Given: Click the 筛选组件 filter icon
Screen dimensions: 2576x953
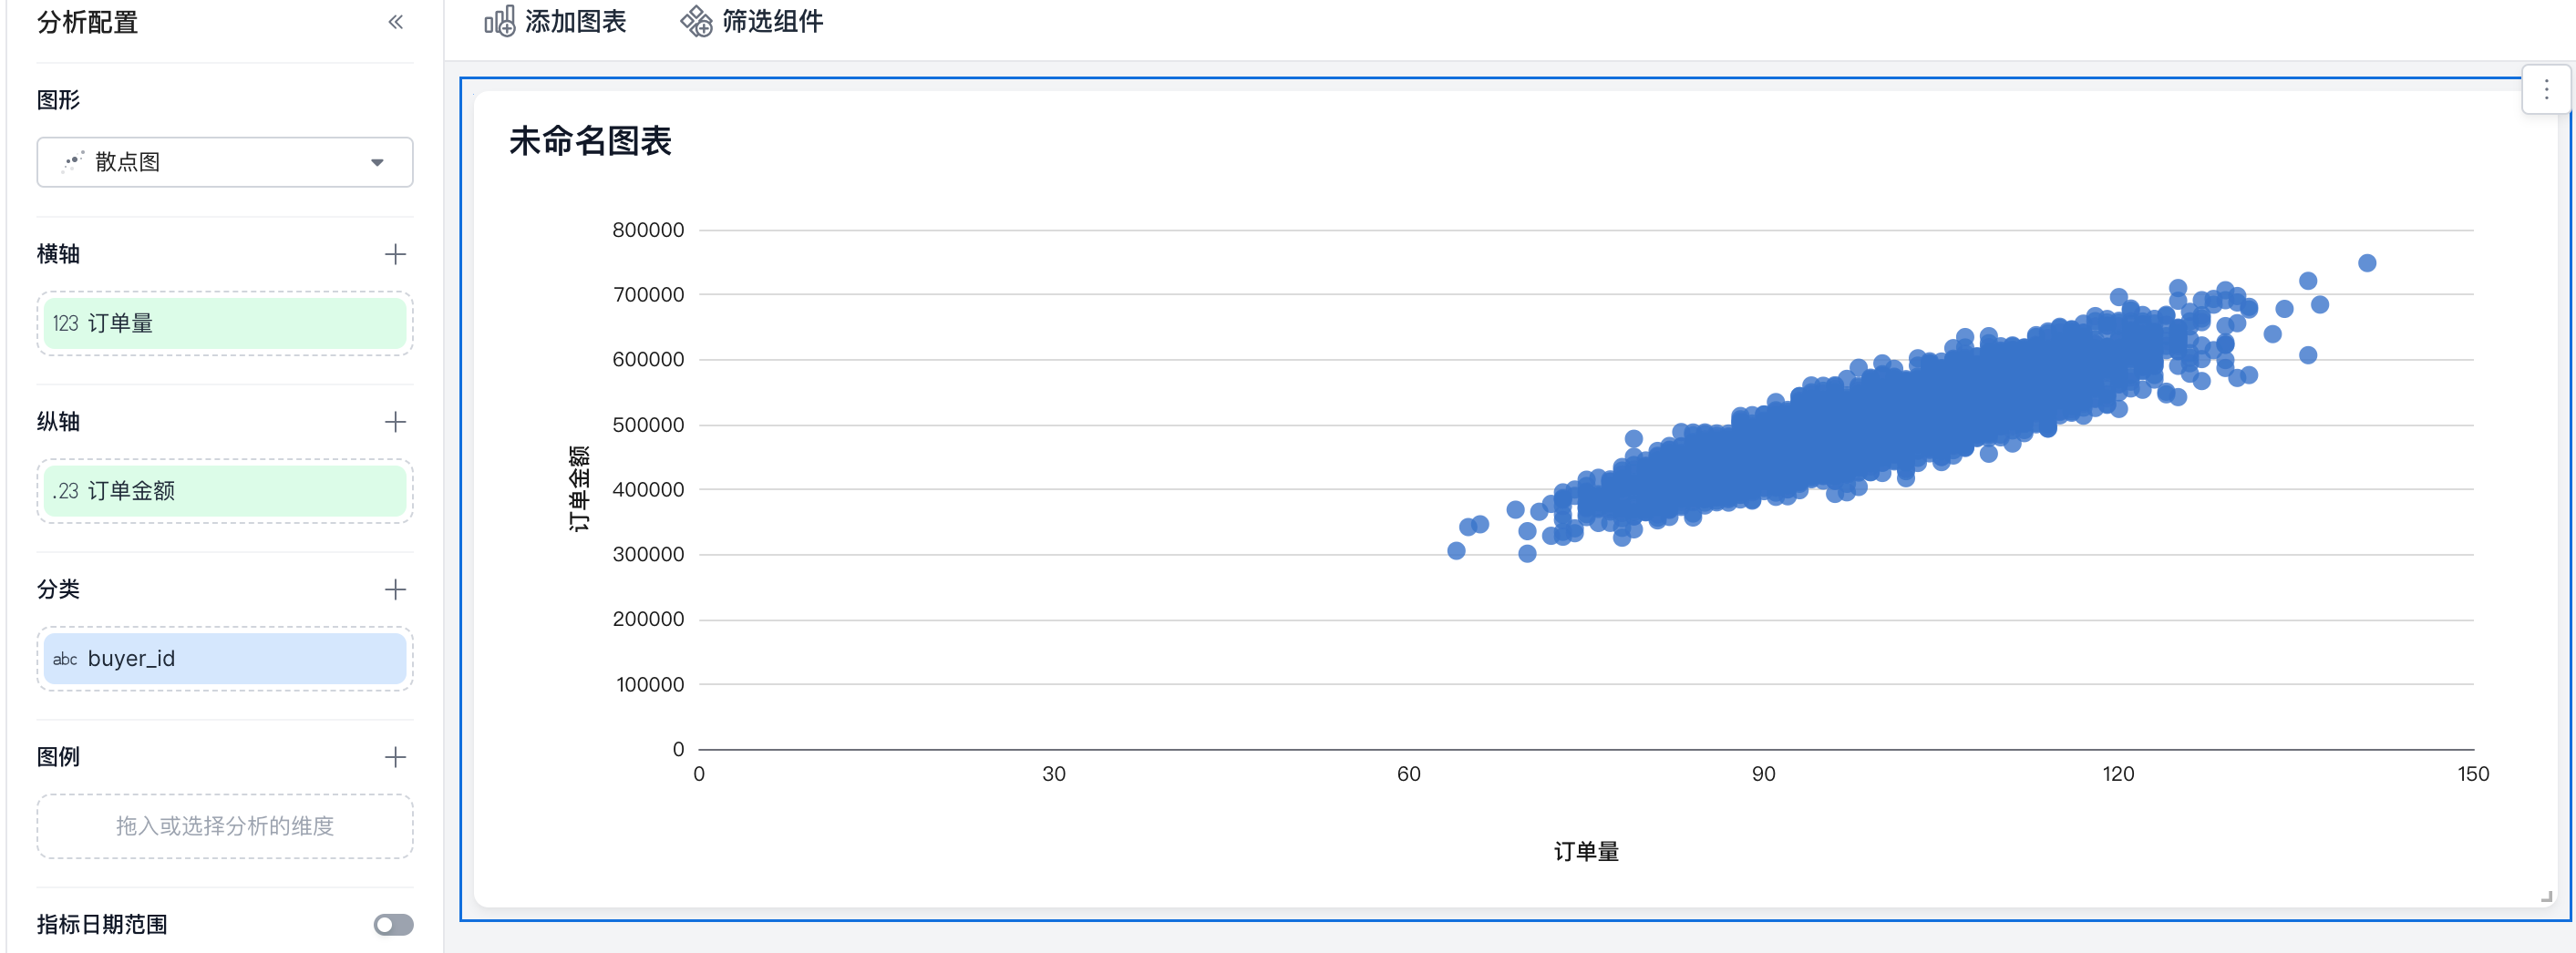Looking at the screenshot, I should pos(696,21).
